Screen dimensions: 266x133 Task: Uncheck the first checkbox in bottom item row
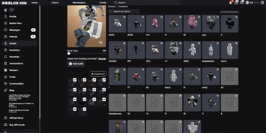(x=75, y=109)
